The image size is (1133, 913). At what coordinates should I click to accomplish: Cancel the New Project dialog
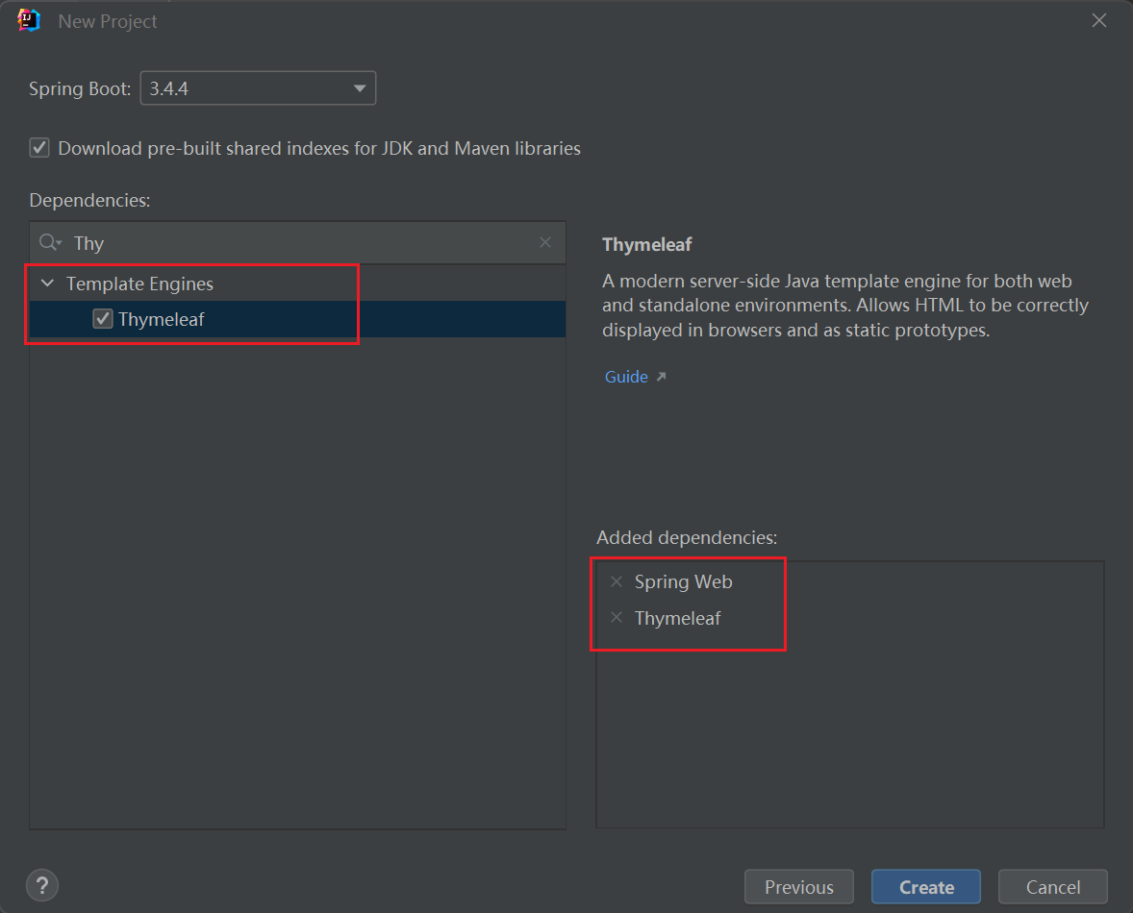(x=1053, y=887)
